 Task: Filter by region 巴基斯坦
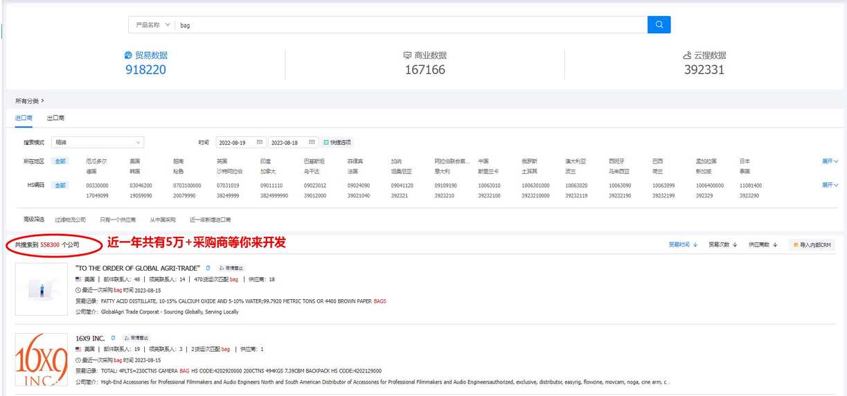pos(314,161)
